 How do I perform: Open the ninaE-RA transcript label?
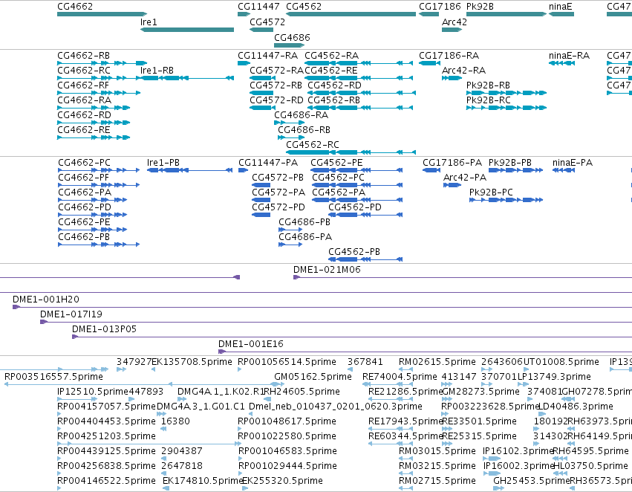click(x=569, y=55)
